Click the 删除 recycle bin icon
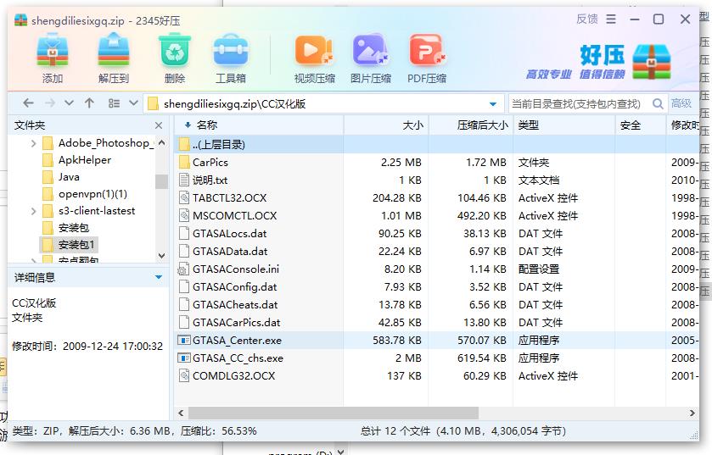Screen dimensions: 712x455 tap(175, 51)
